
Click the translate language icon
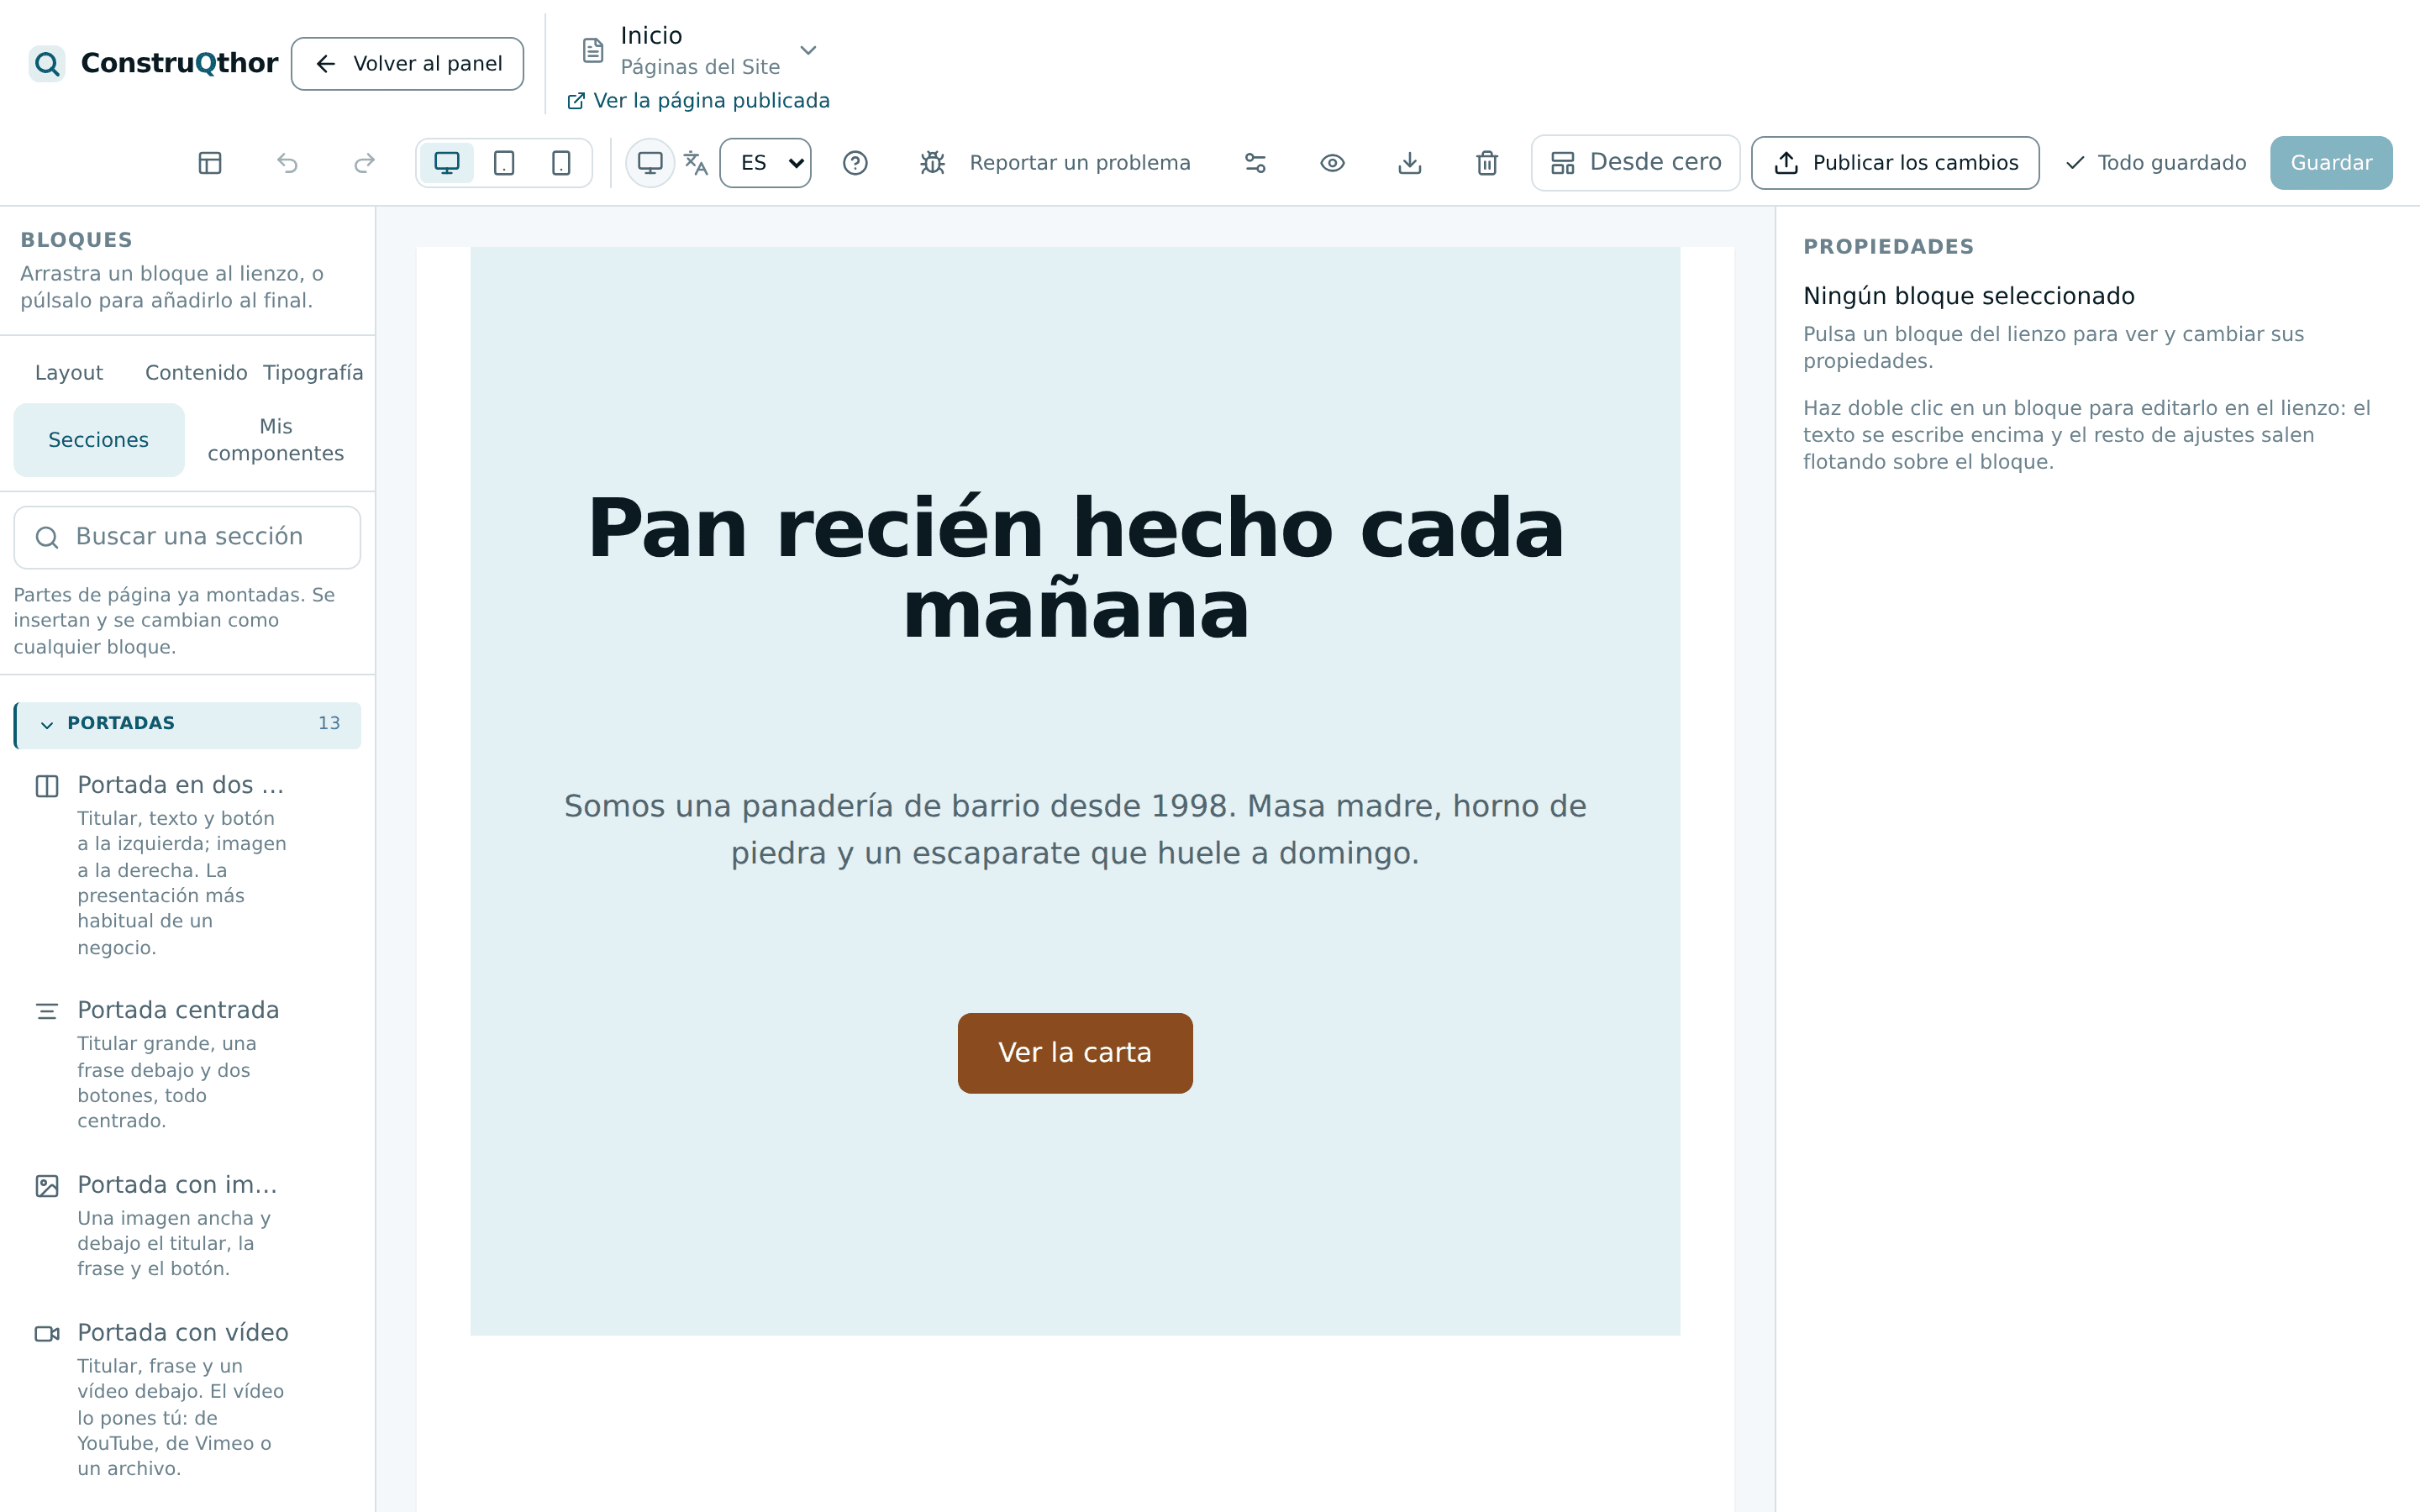[696, 163]
